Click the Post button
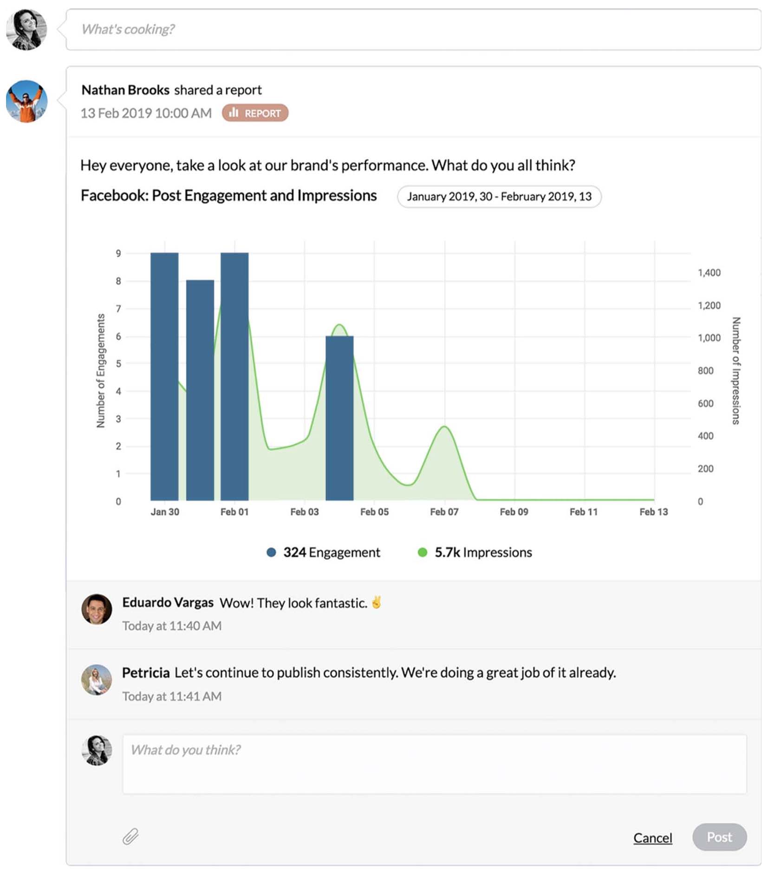The width and height of the screenshot is (768, 873). (x=719, y=838)
